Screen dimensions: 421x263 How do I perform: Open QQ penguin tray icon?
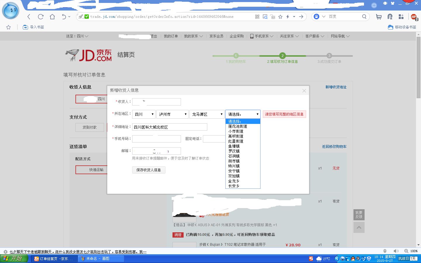click(x=353, y=259)
